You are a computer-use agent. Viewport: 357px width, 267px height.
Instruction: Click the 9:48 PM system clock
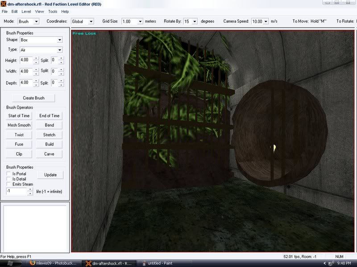[344, 263]
